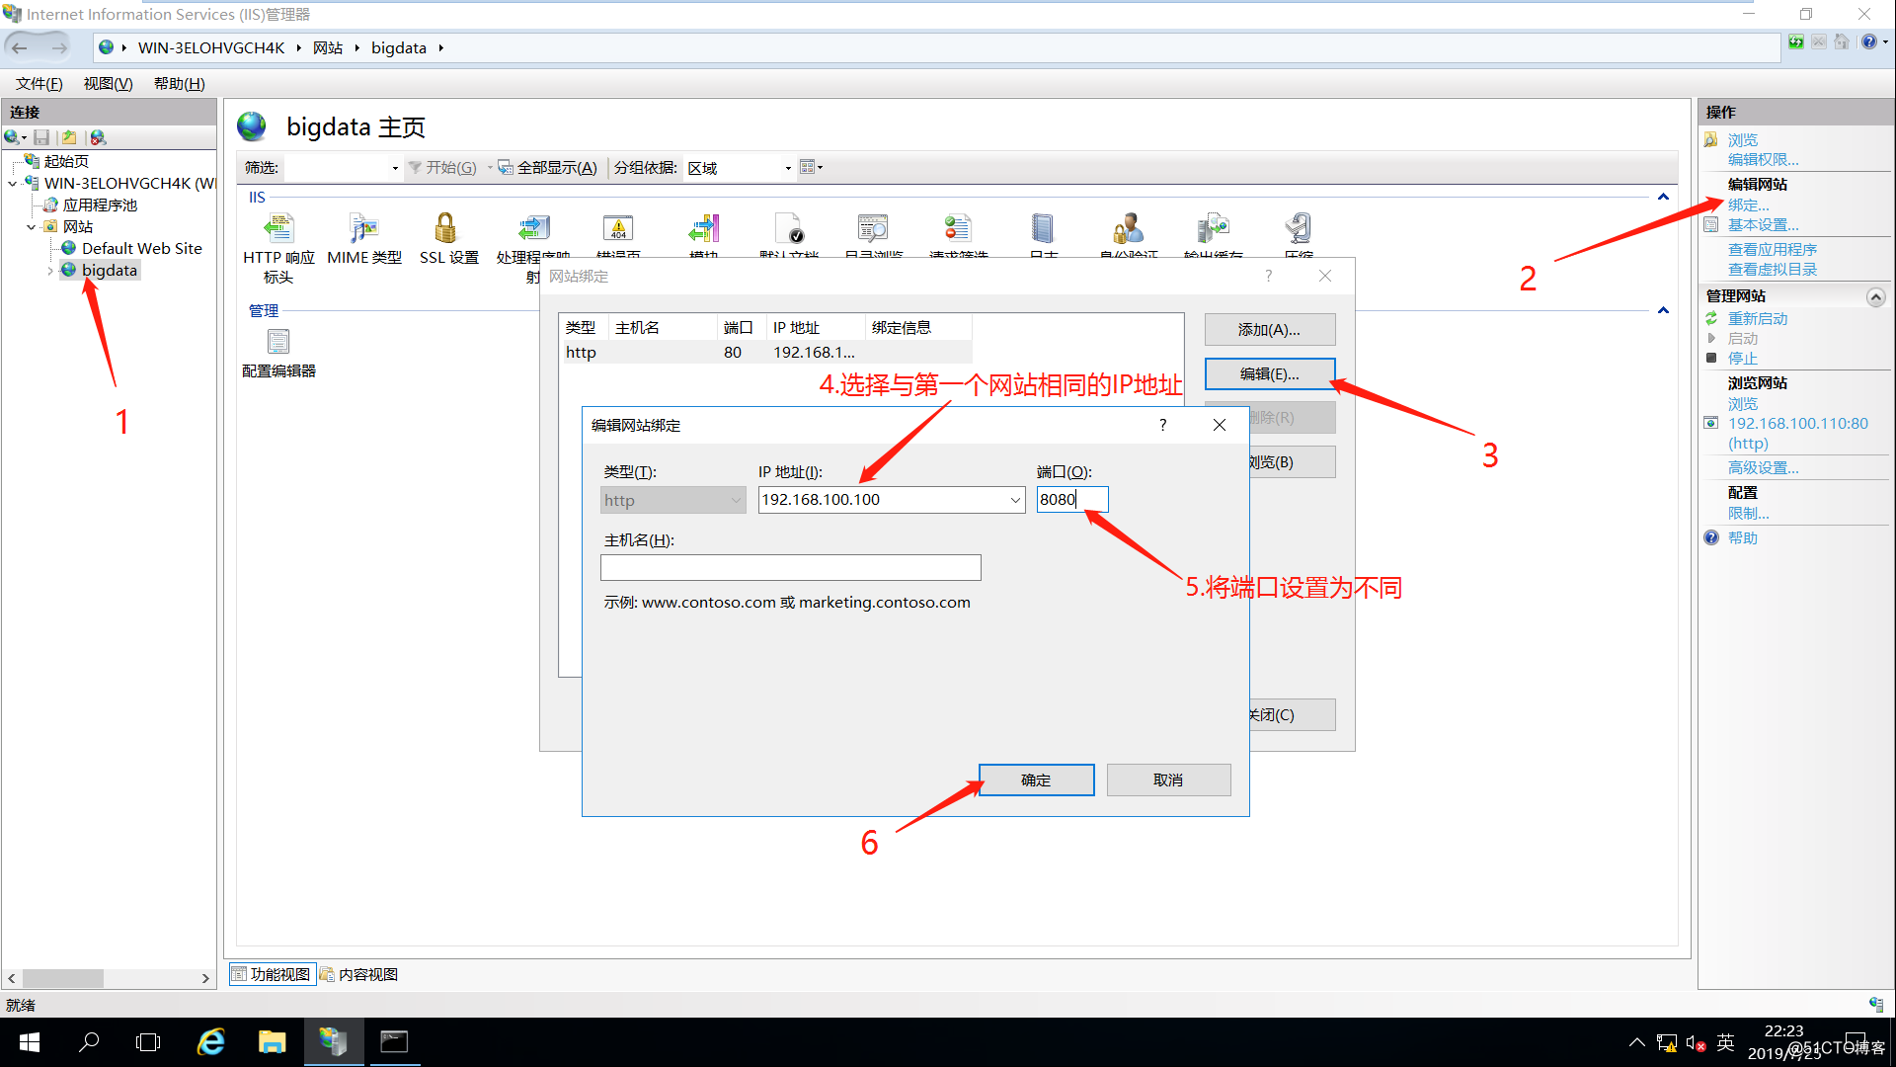
Task: Click the help icon in the edit binding dialog
Action: point(1162,425)
